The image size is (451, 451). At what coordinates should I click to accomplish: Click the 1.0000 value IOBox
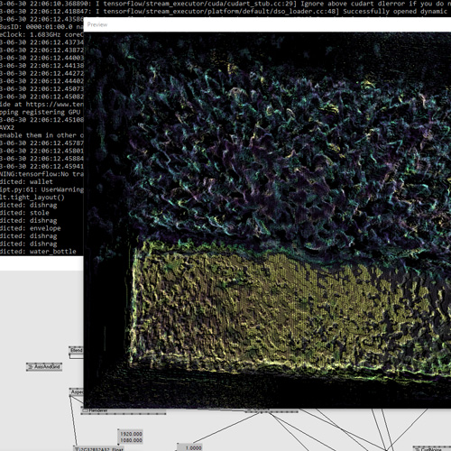click(189, 447)
